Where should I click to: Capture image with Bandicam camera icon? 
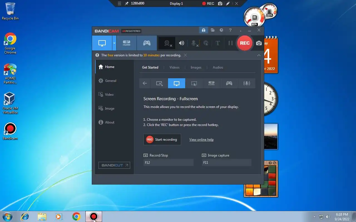pos(259,43)
